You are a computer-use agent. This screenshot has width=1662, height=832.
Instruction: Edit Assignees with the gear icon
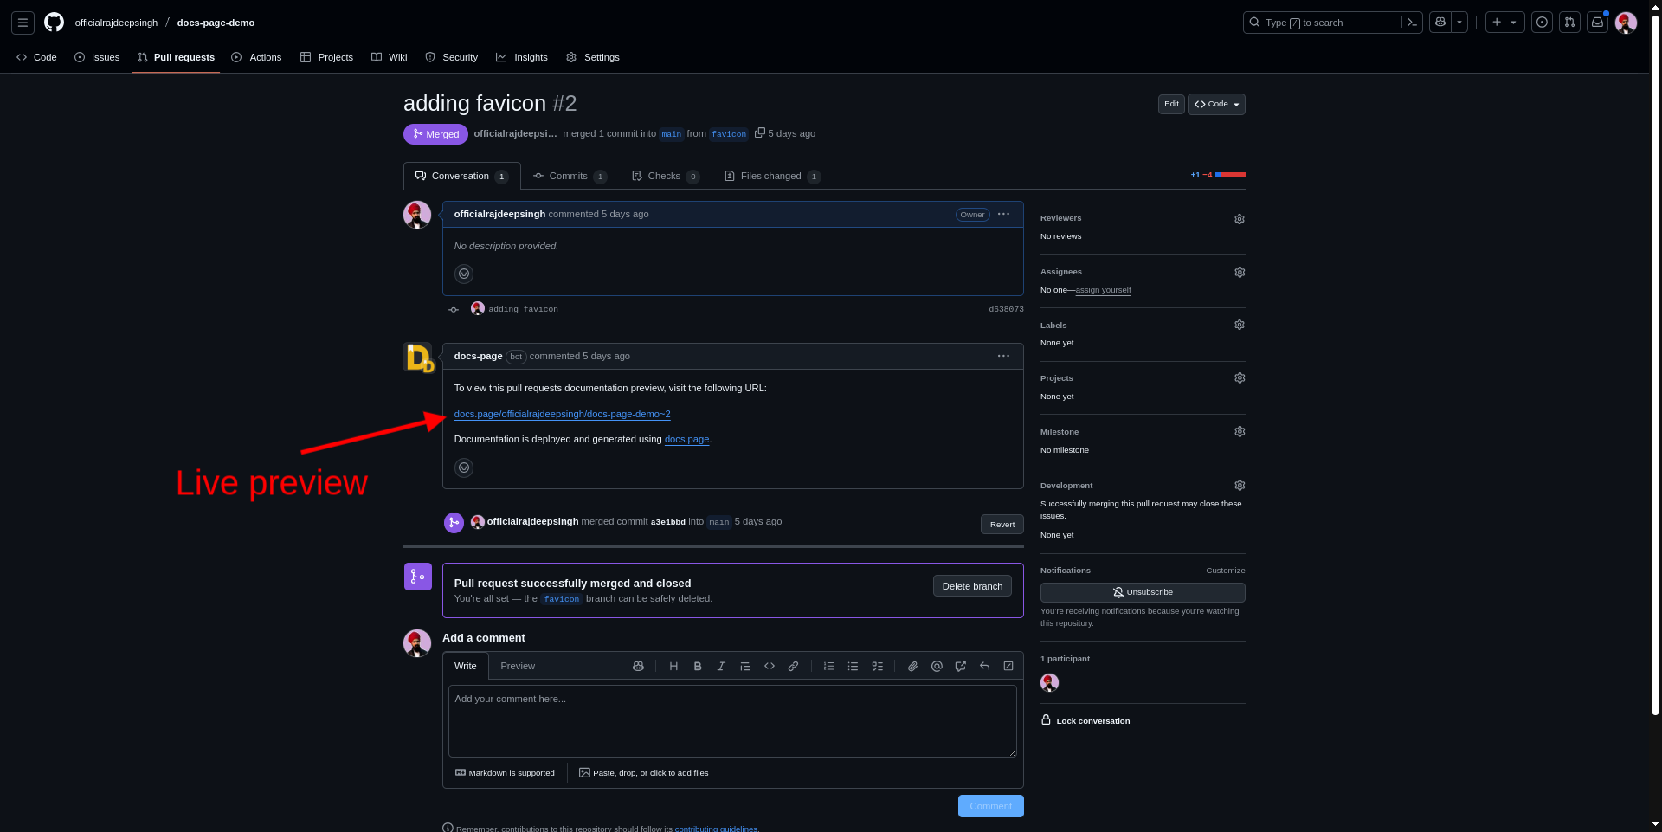1240,272
